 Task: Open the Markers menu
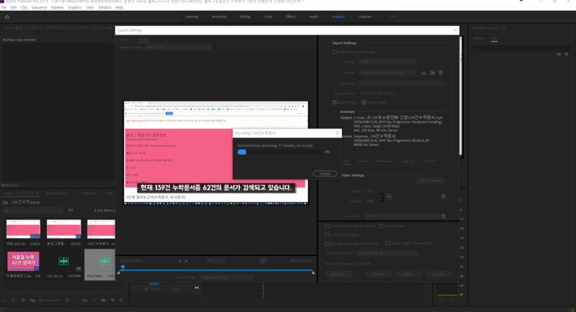(x=57, y=7)
